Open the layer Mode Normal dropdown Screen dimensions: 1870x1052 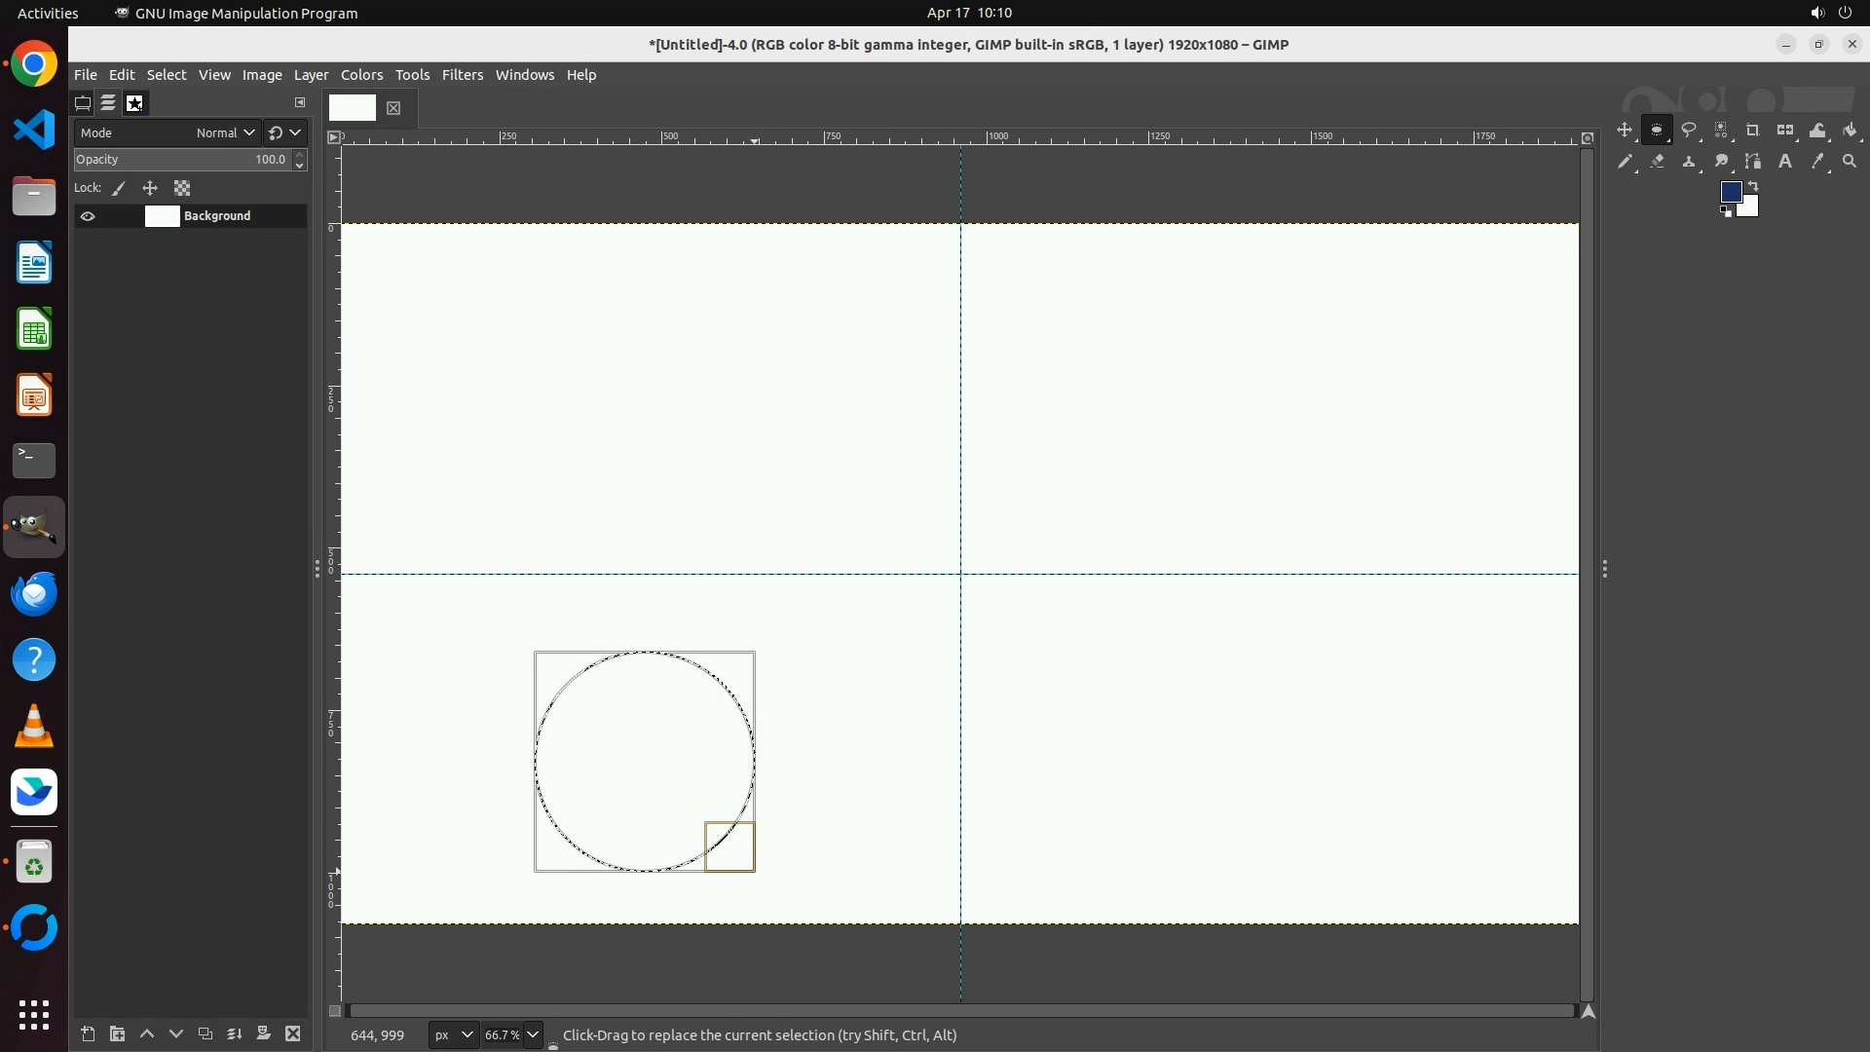[225, 133]
